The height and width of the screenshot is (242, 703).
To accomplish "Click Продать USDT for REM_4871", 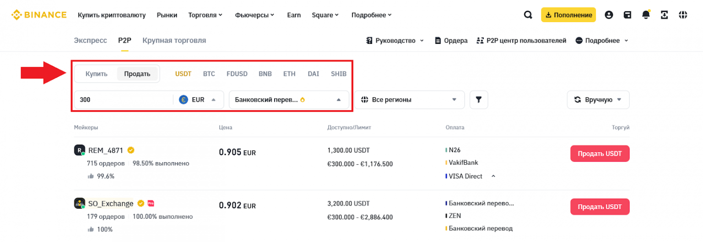I will [600, 153].
